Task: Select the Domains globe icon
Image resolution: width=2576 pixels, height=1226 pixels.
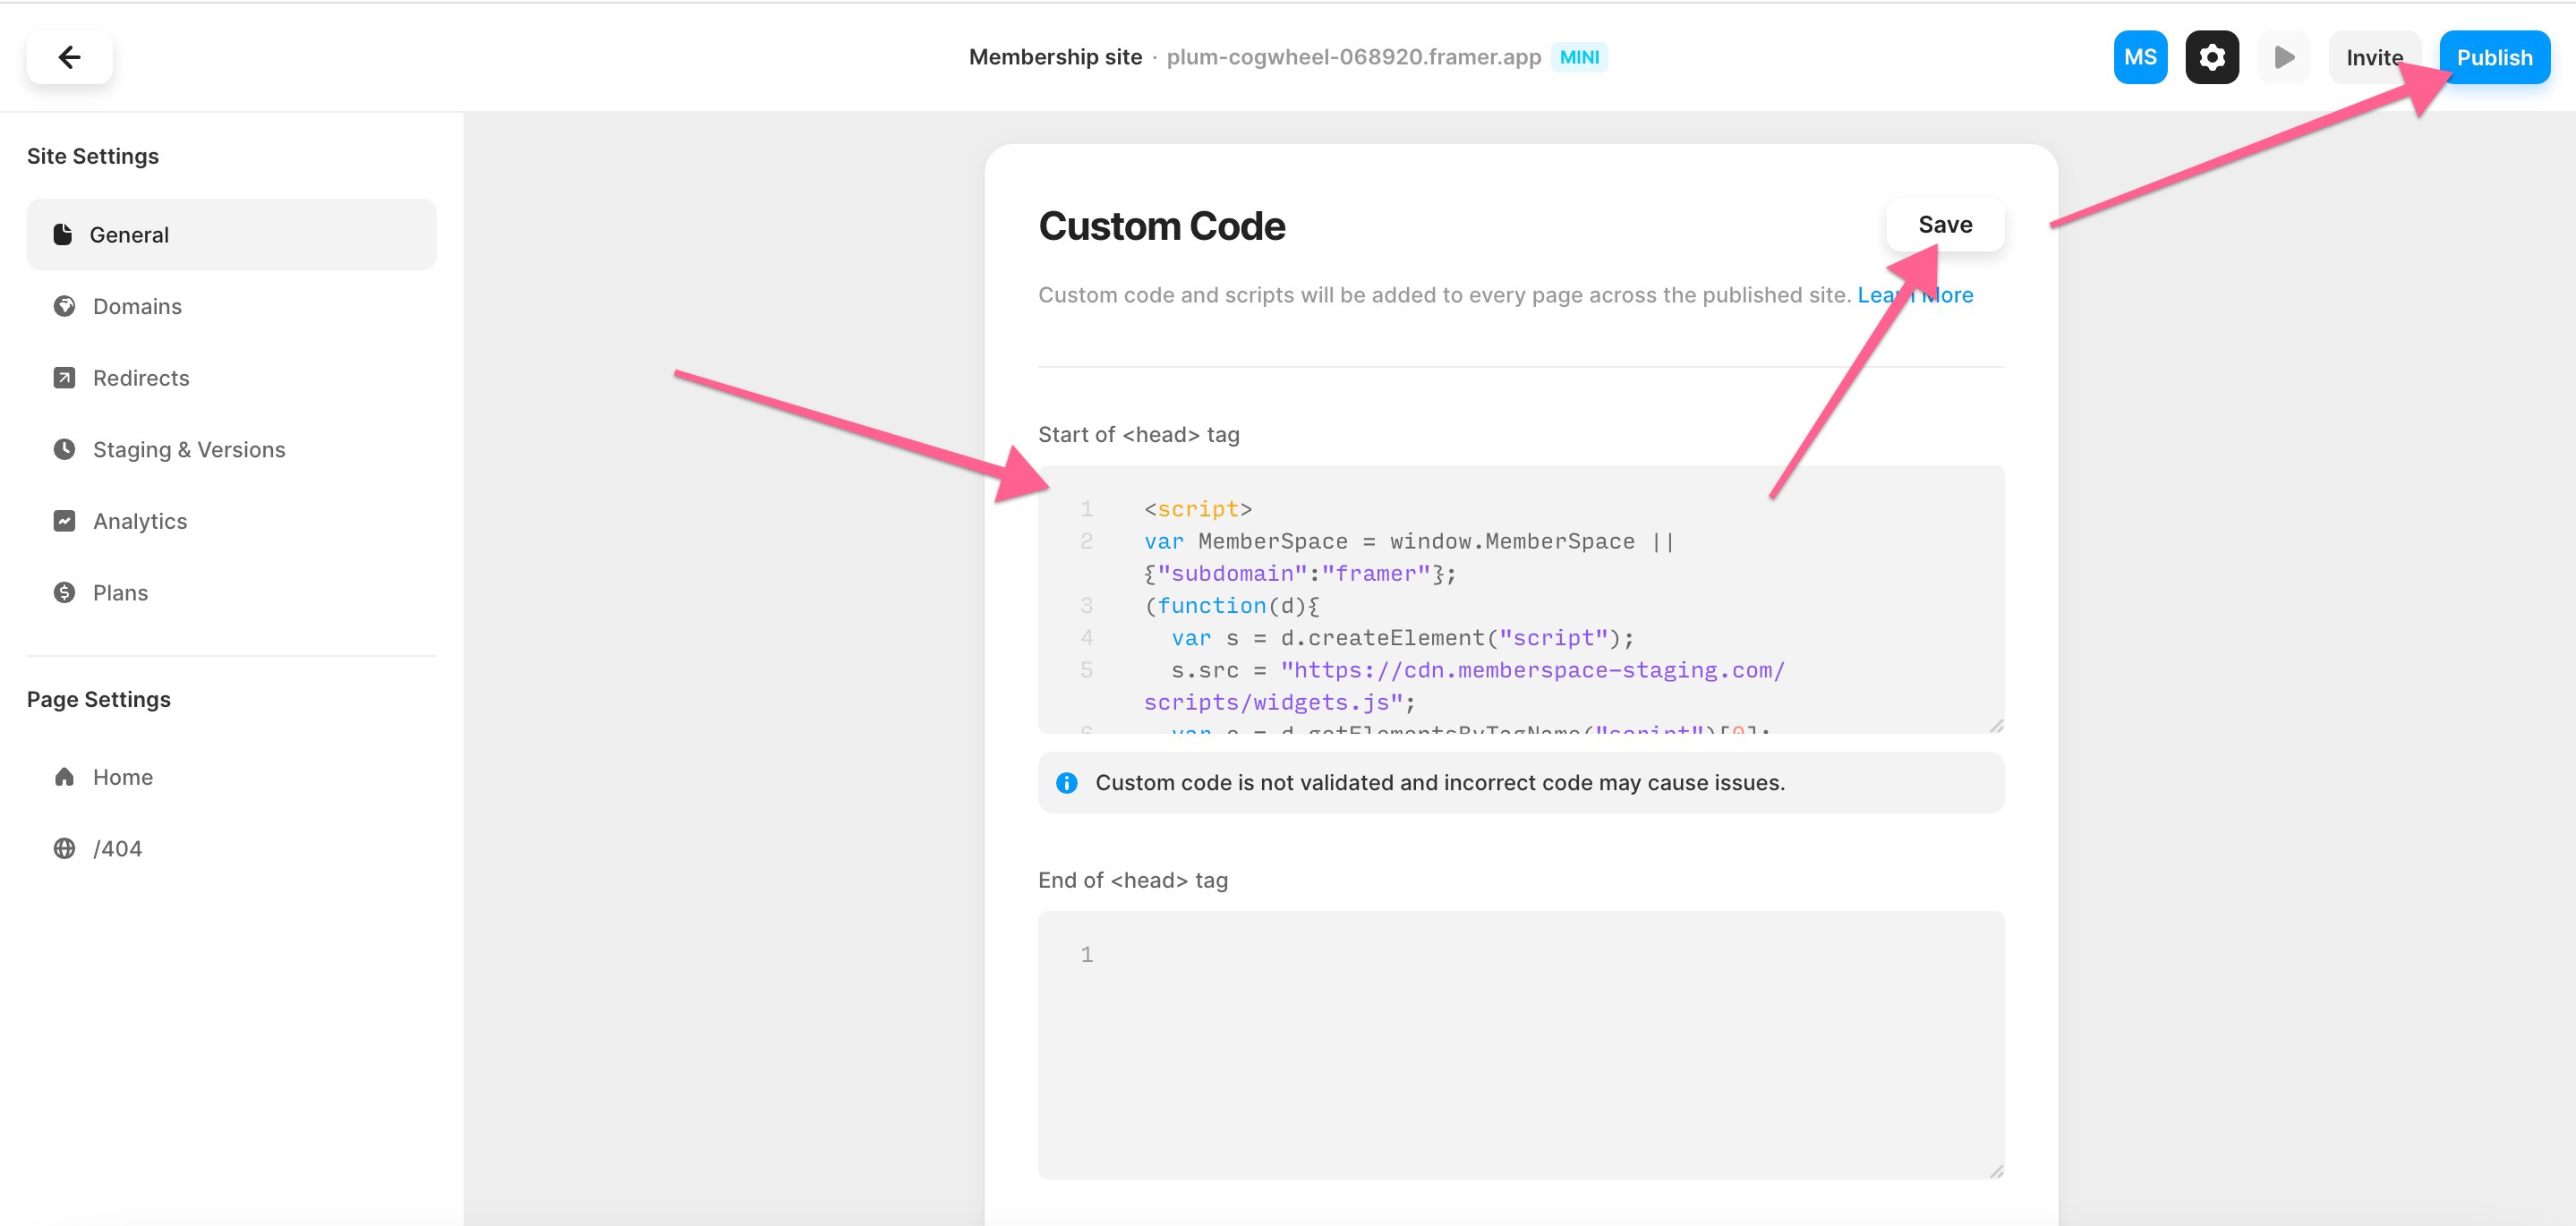Action: click(x=64, y=306)
